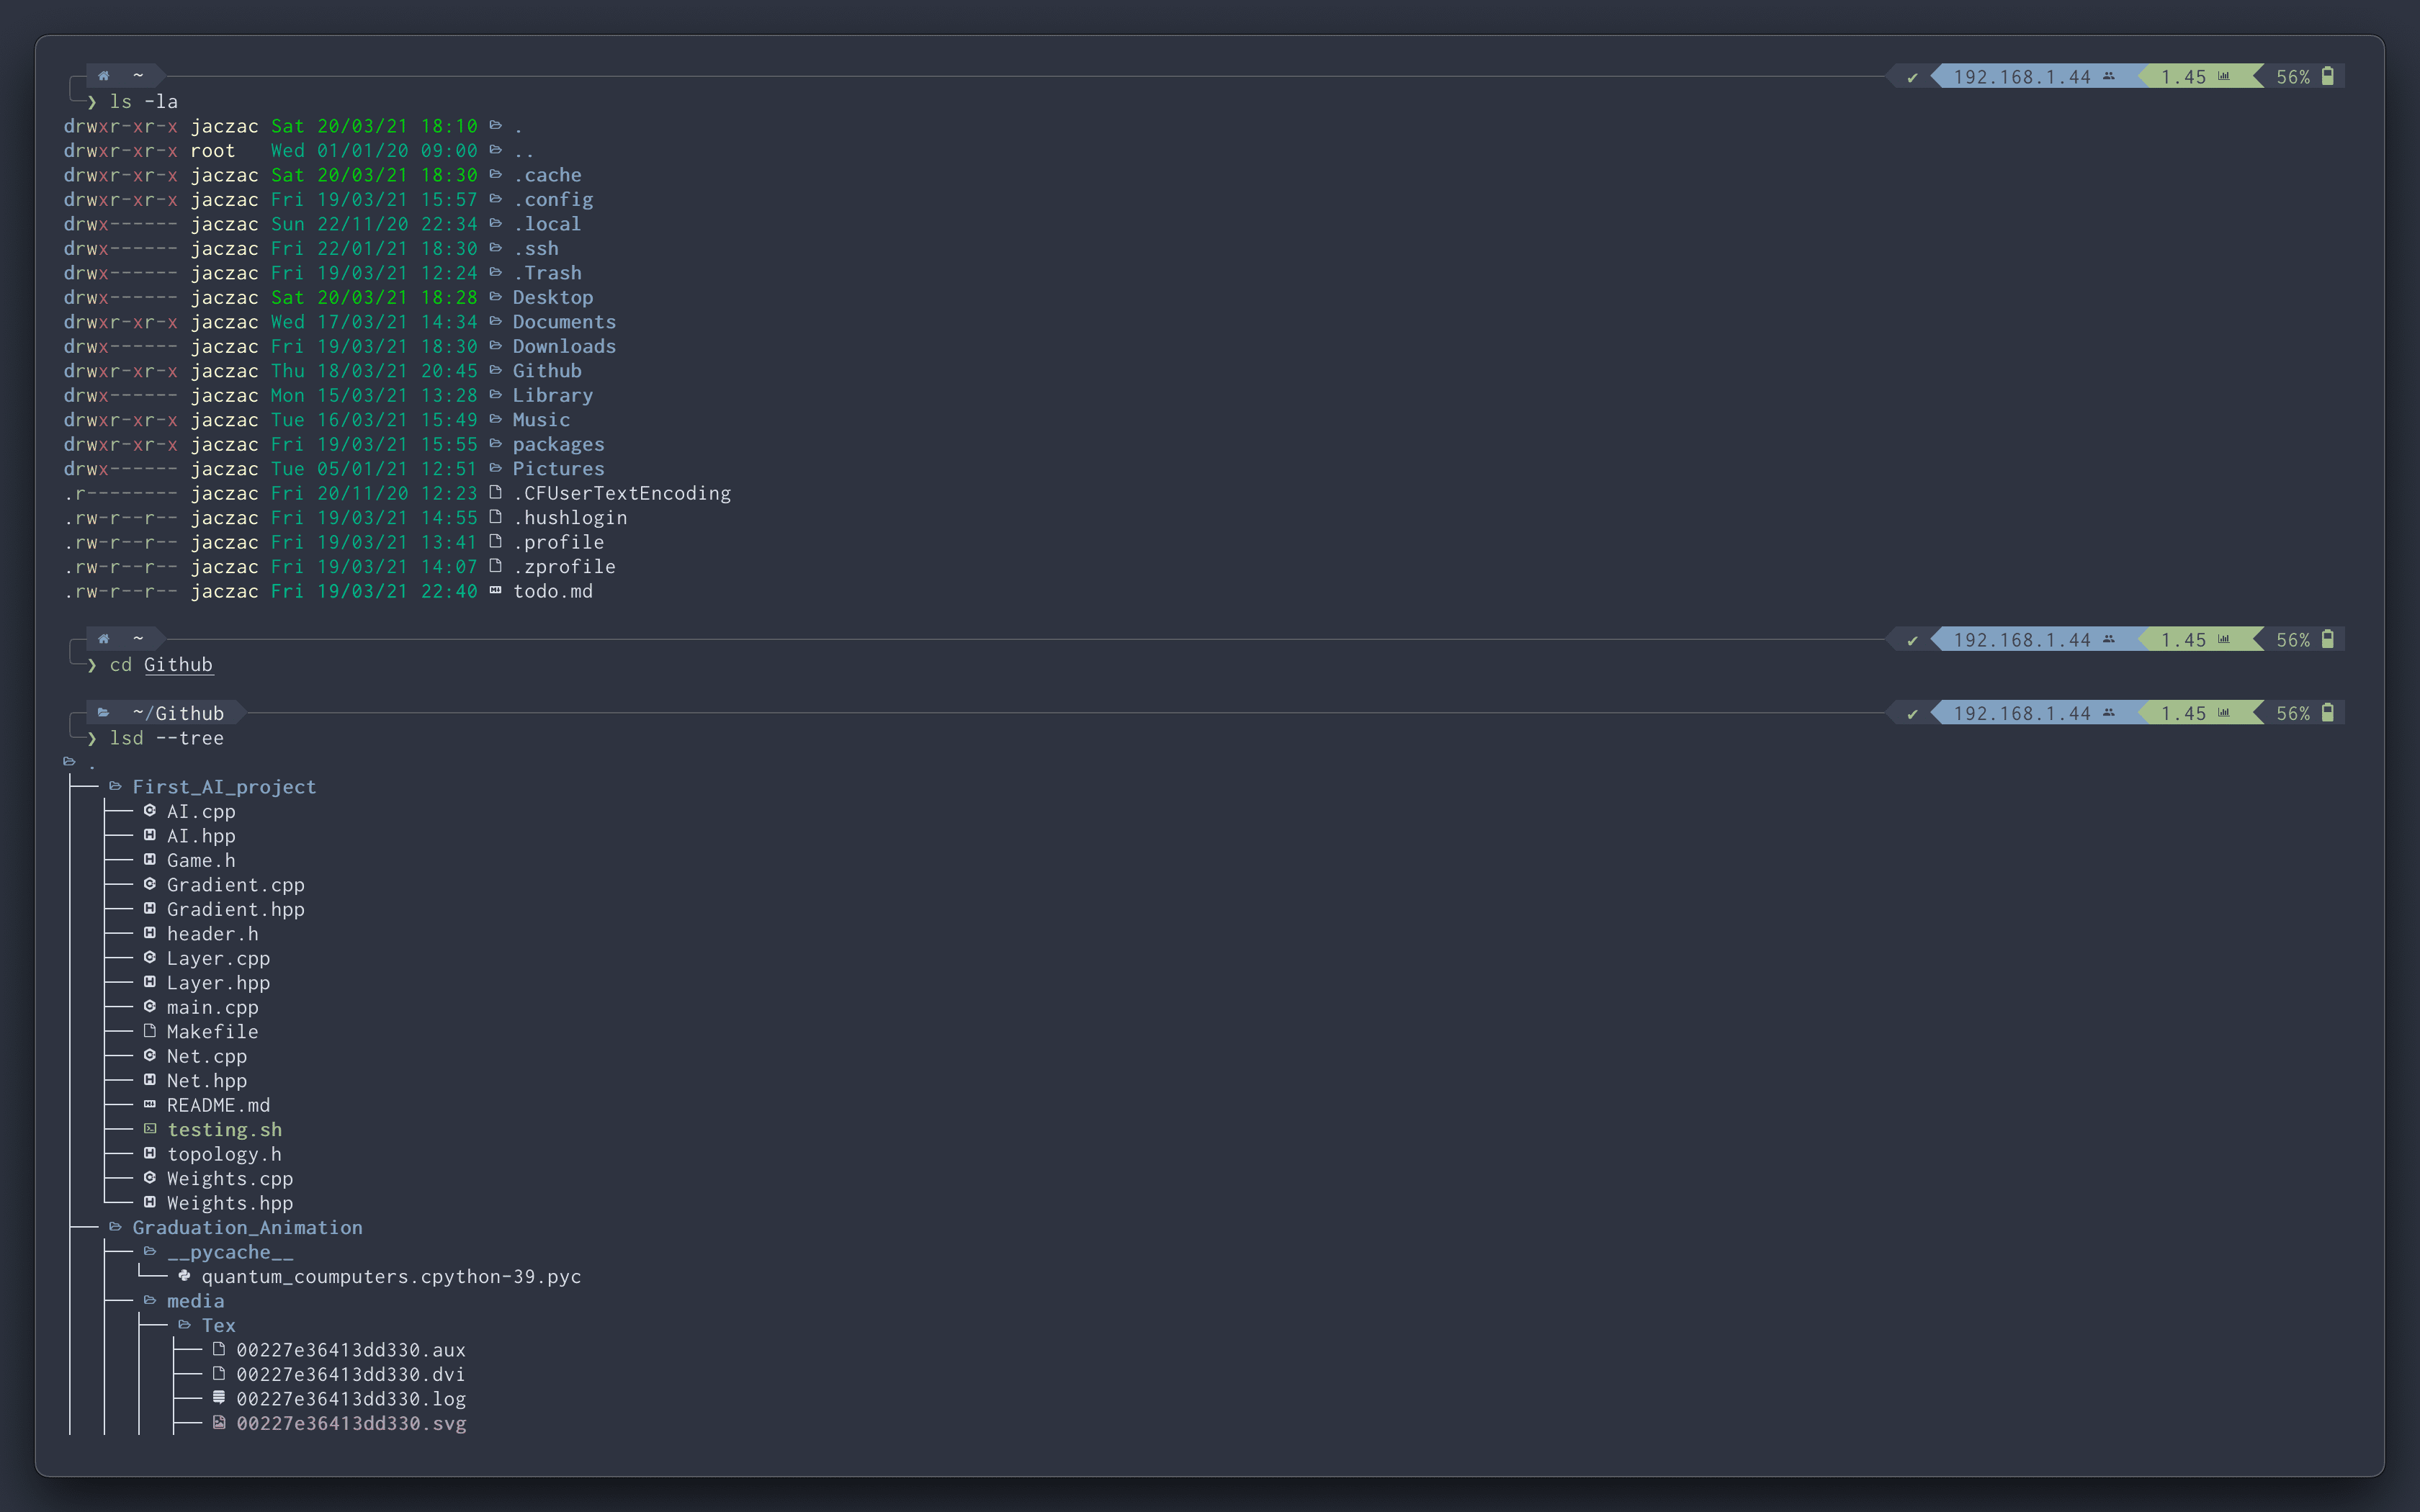Image resolution: width=2420 pixels, height=1512 pixels.
Task: Click the C++ icon beside Gradient.cpp
Action: [149, 884]
